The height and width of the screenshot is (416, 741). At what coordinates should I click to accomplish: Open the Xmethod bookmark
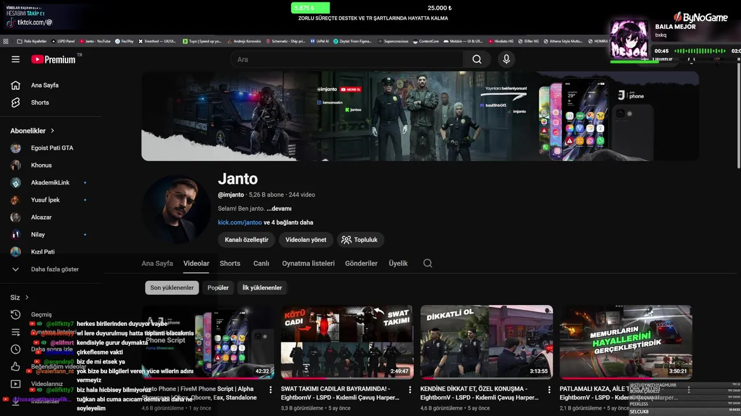tap(157, 42)
